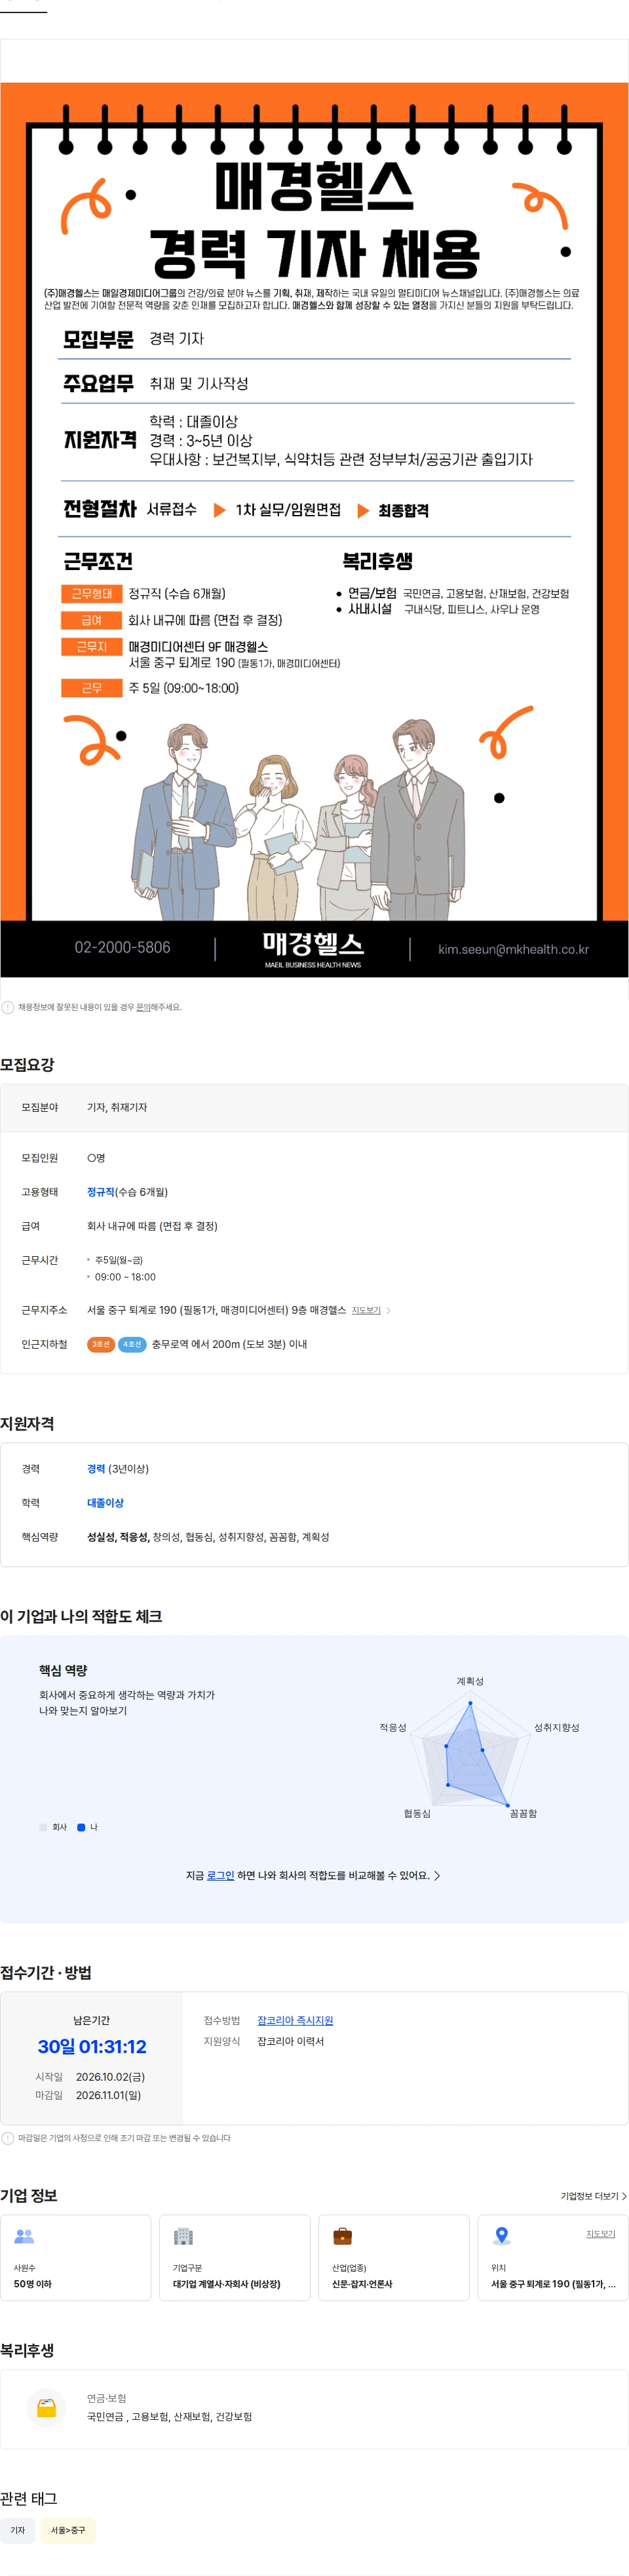The height and width of the screenshot is (2576, 629).
Task: Click the 신문·잡지·언론사 industry value
Action: (362, 2284)
